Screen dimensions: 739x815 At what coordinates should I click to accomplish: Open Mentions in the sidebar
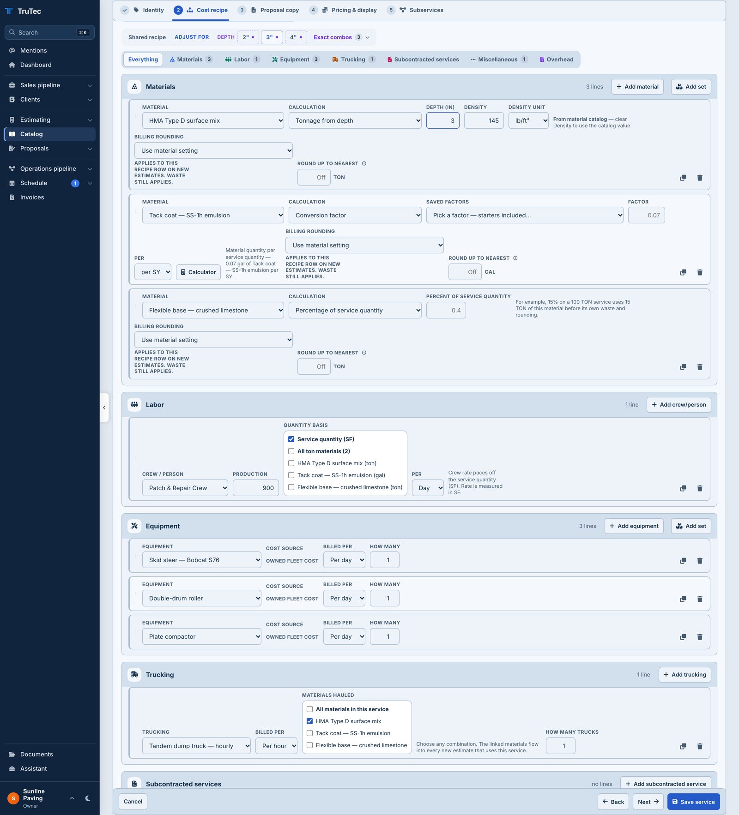49,50
